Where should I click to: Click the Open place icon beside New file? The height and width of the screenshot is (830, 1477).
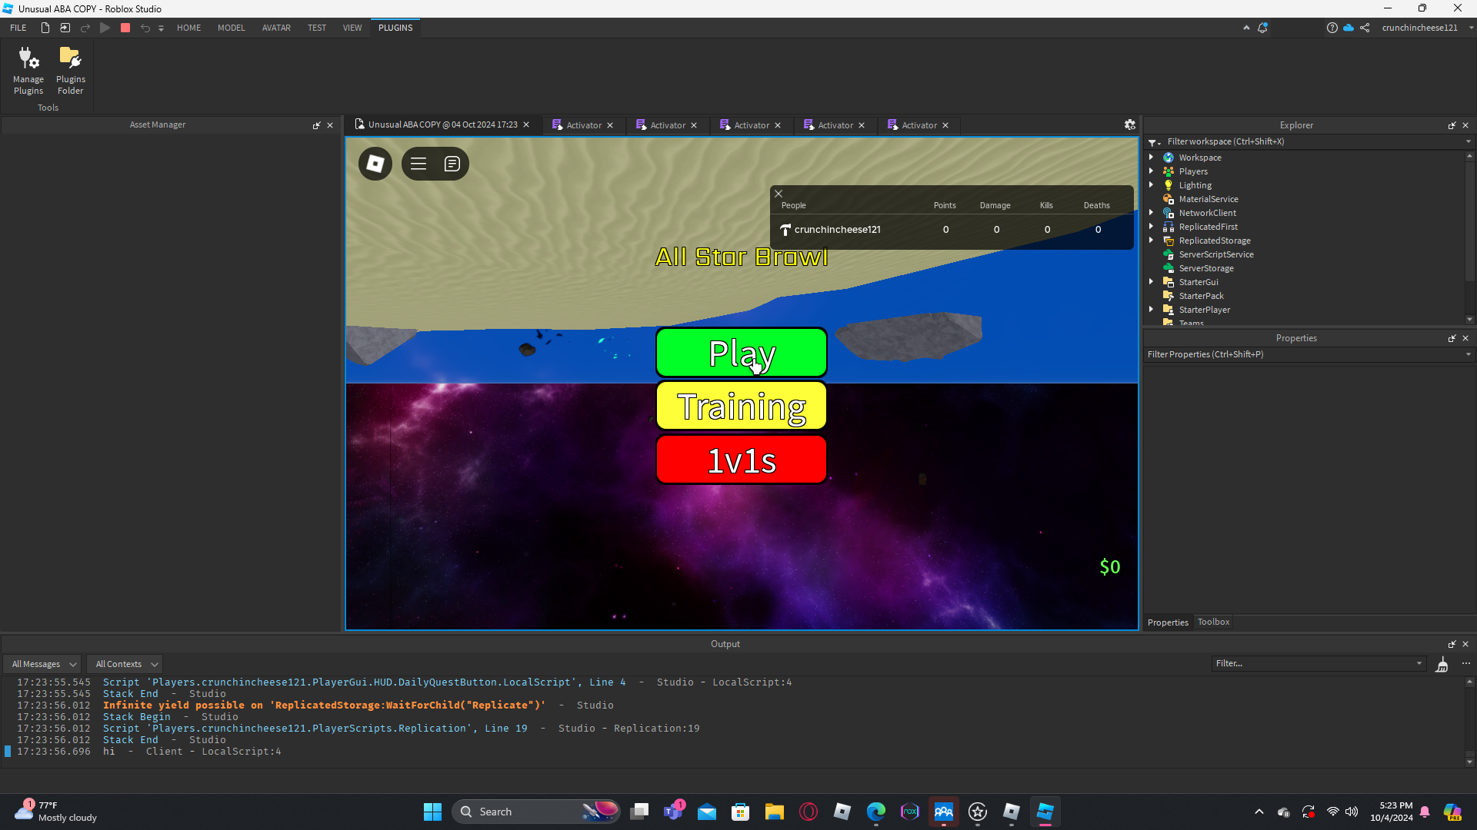65,28
